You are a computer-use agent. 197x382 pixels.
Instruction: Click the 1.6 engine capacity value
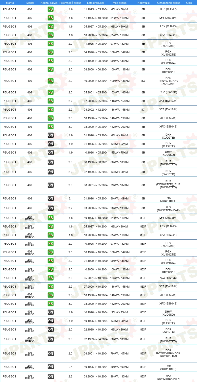click(x=71, y=9)
